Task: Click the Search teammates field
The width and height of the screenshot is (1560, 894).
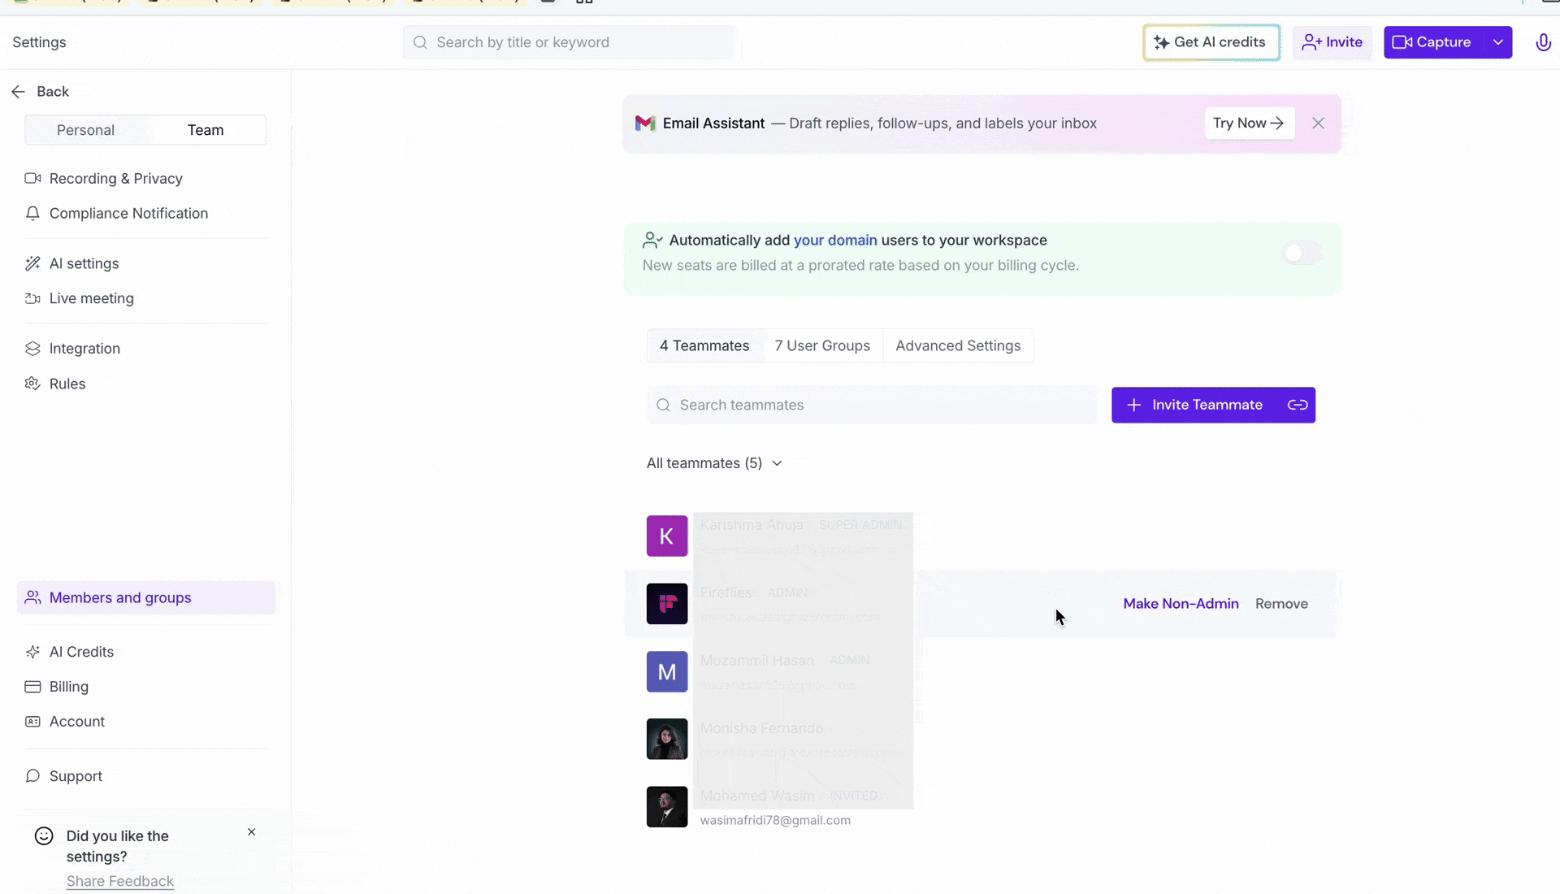Action: coord(872,405)
